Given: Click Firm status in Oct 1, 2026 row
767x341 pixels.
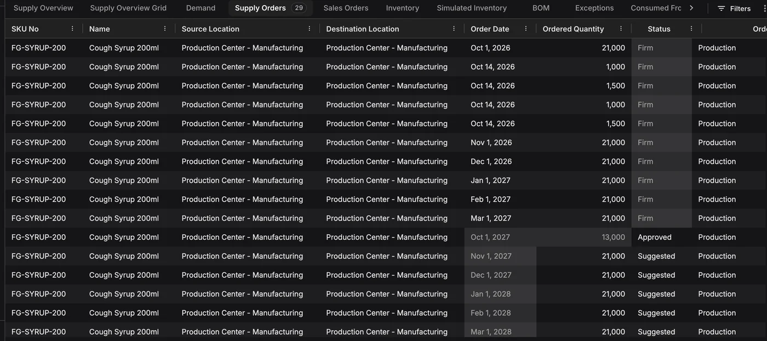Looking at the screenshot, I should pyautogui.click(x=661, y=48).
